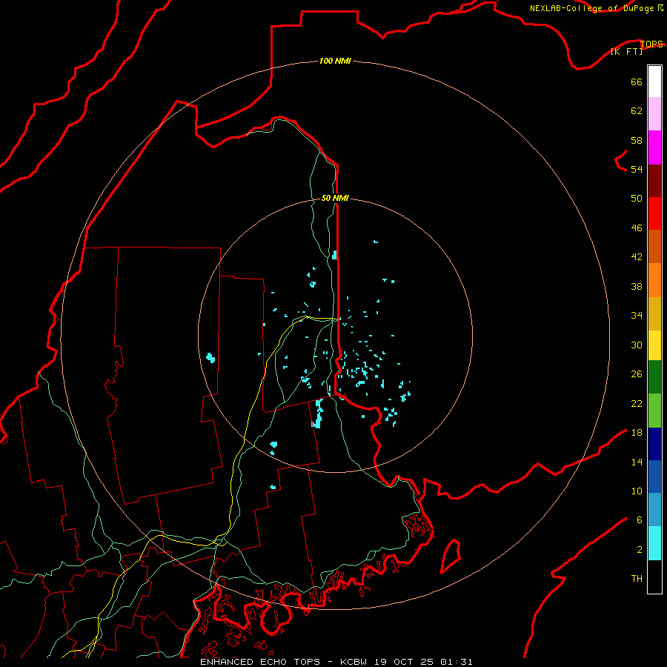Click the bright yellow legend swatch
The image size is (667, 667).
(x=654, y=345)
